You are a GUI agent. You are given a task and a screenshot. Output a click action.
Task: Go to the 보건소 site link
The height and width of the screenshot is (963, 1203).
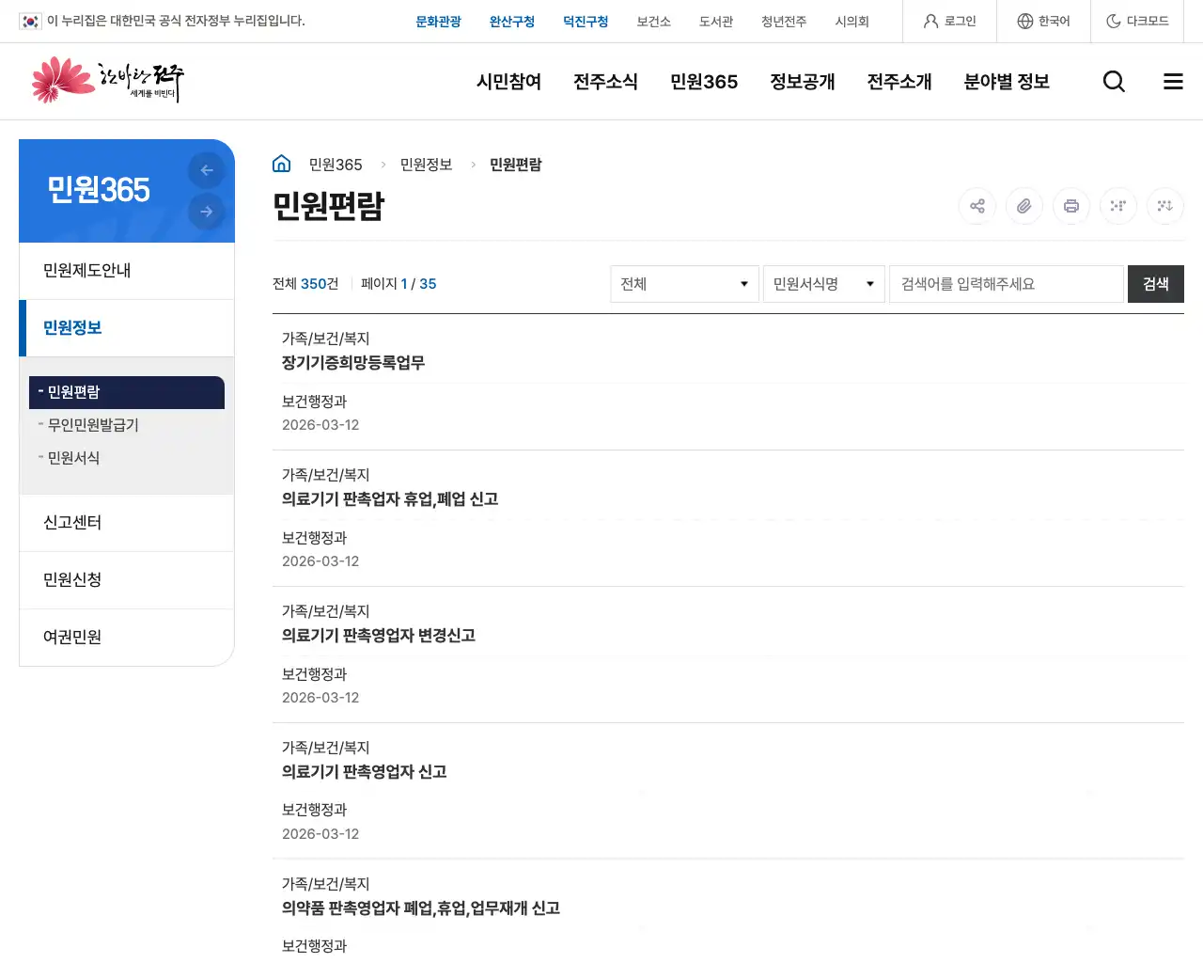click(653, 21)
